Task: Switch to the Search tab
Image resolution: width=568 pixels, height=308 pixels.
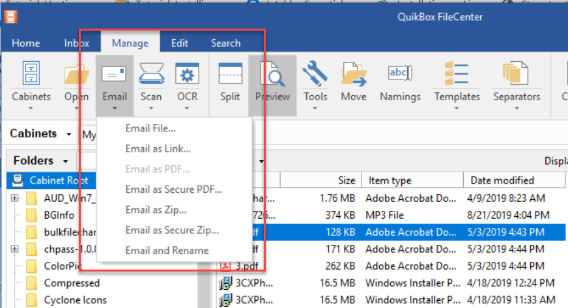Action: pos(225,44)
